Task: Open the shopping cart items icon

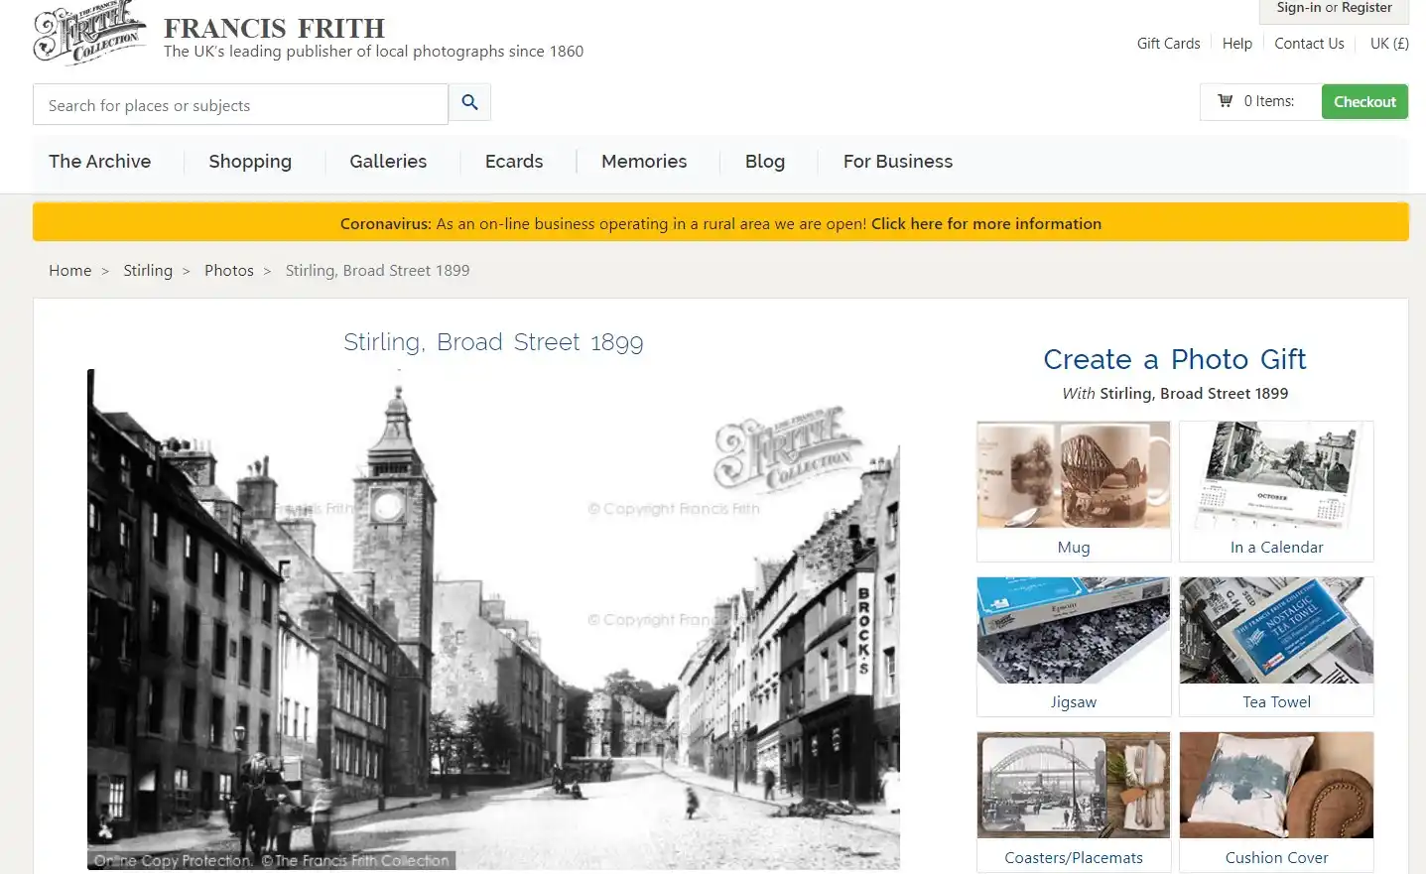Action: tap(1225, 101)
